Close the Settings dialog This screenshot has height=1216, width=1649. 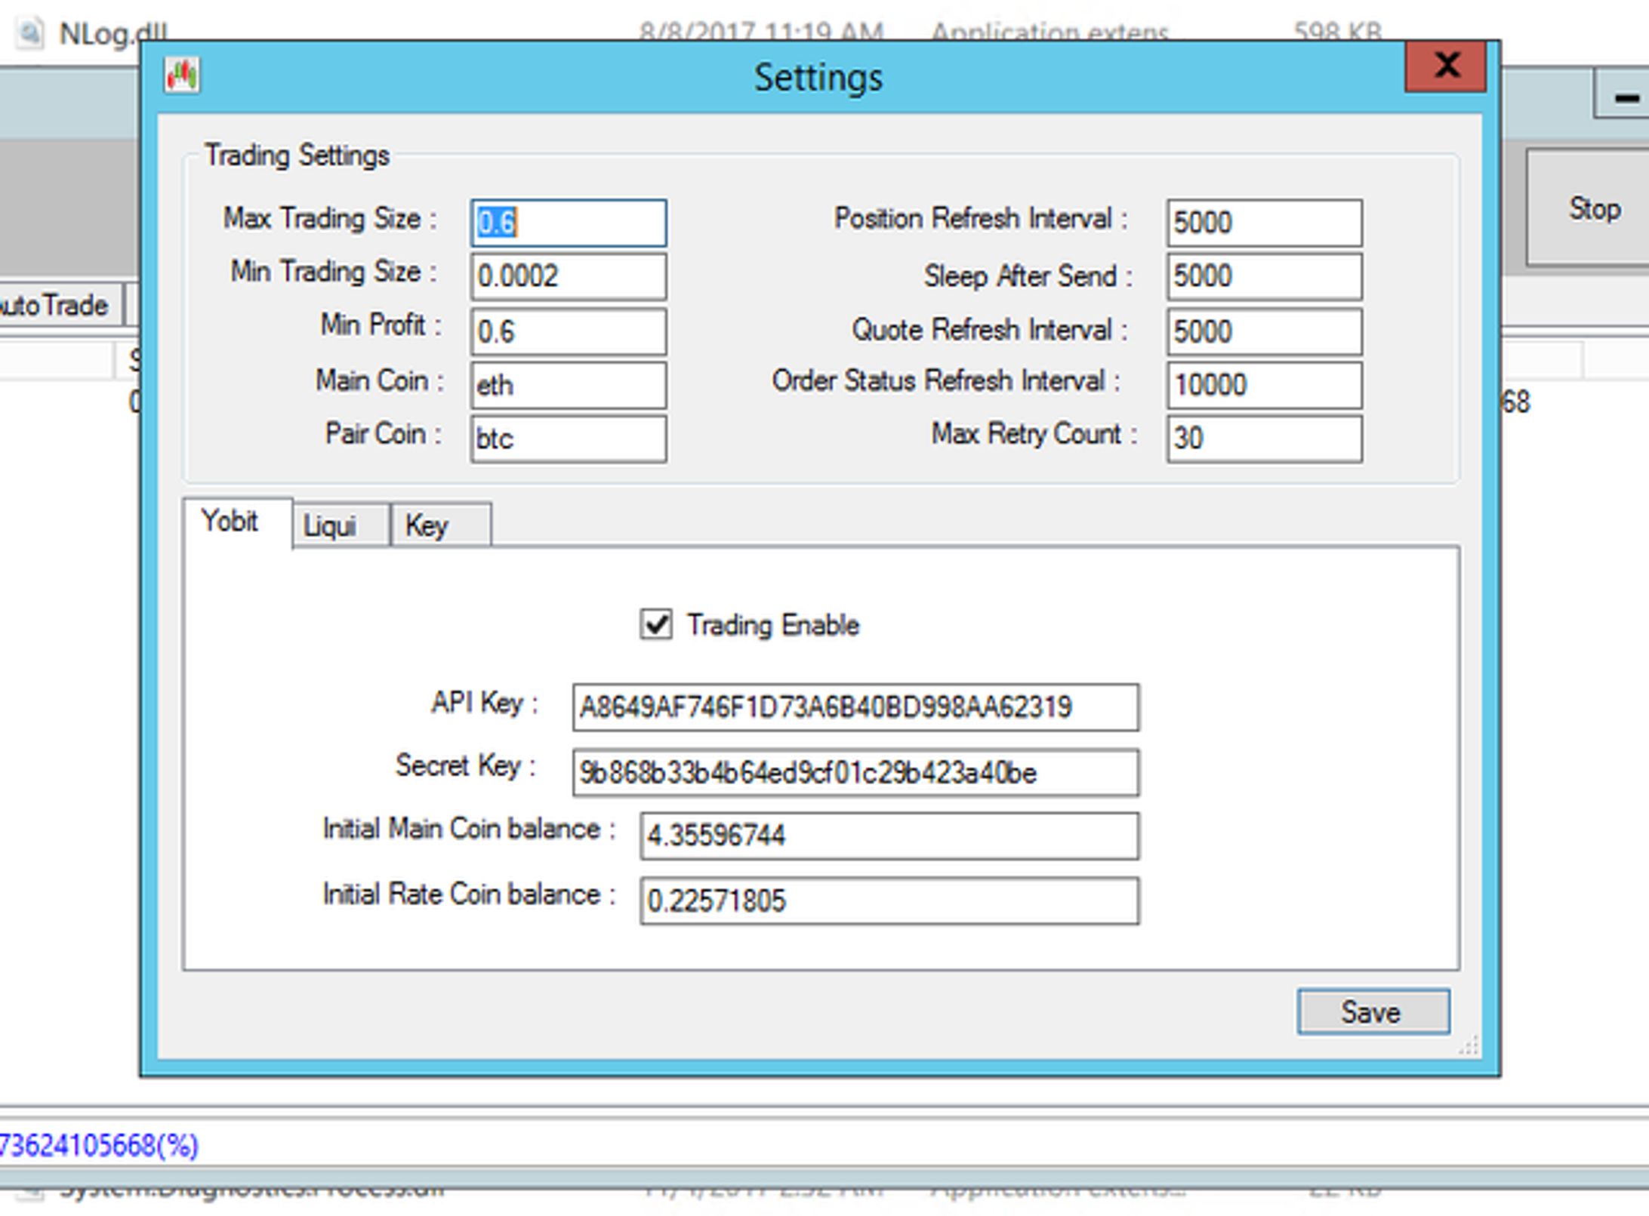point(1445,66)
